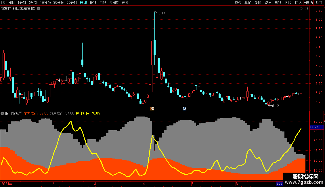Screen dimensions: 325x187
Task: Click the 77.27 indicator value tag
Action: (x=316, y=127)
